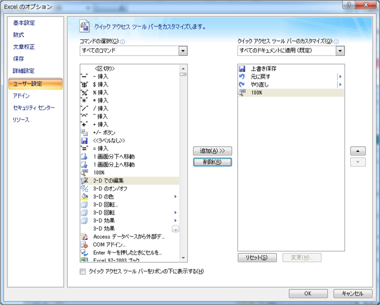380x305 pixels.
Task: Open the 数式 category
Action: point(19,35)
